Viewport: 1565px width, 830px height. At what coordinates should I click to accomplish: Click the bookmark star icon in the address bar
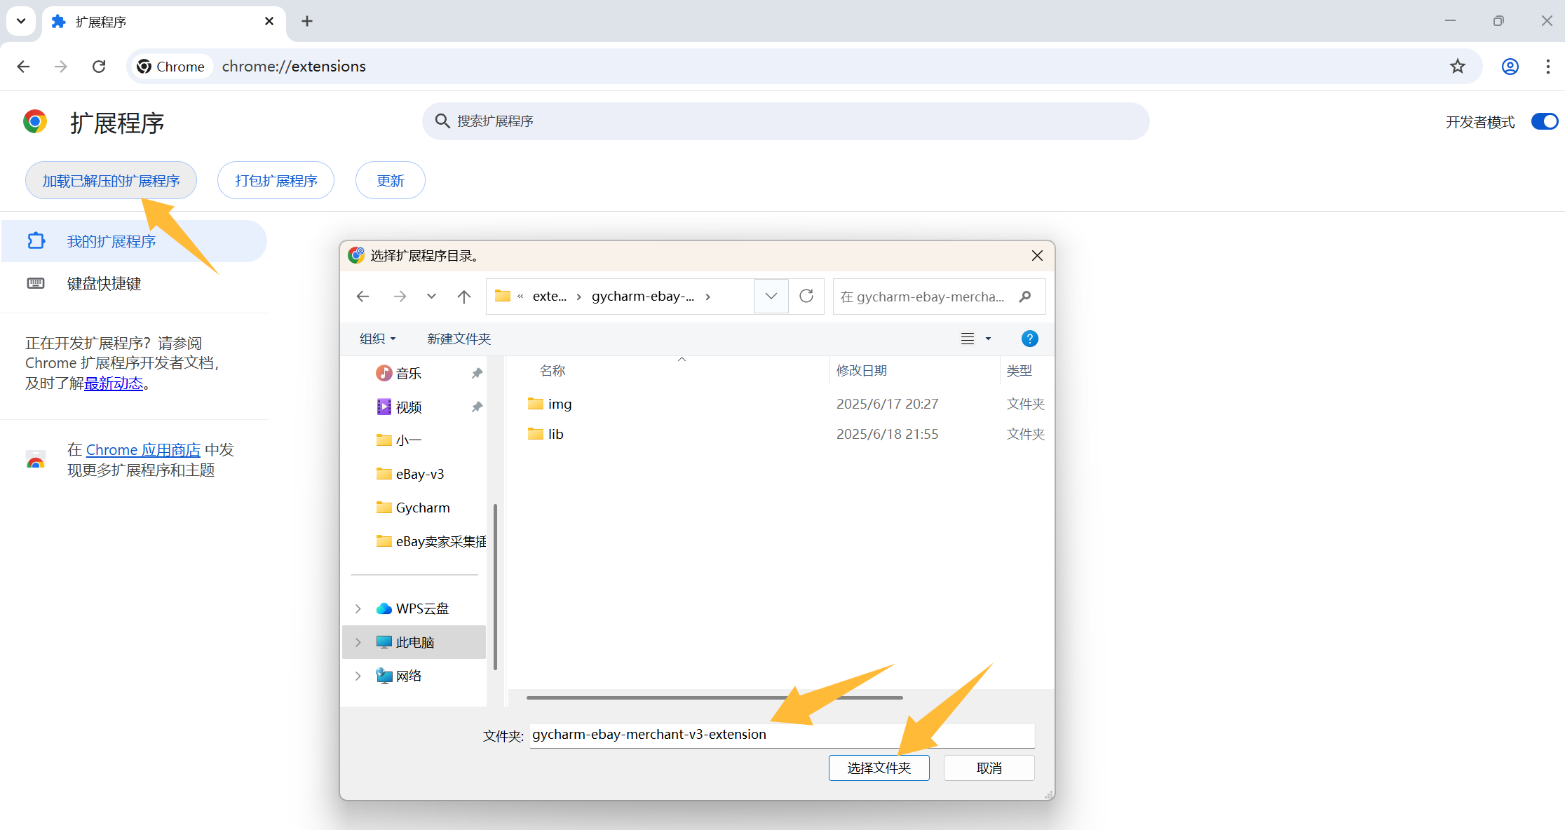[1458, 67]
